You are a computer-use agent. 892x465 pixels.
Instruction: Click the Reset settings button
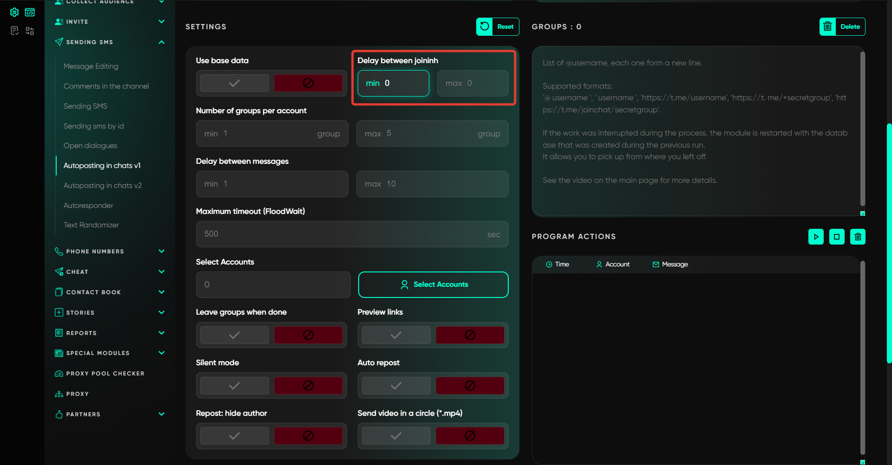(x=498, y=26)
